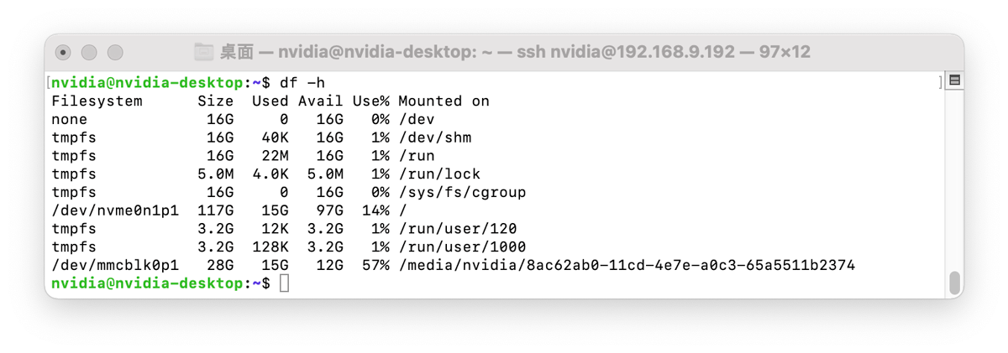Zoom the terminal window to full size
Image resolution: width=1008 pixels, height=353 pixels.
click(x=115, y=52)
